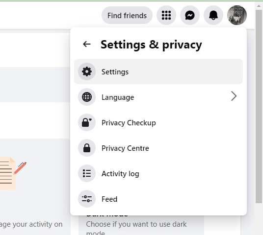
Task: Open the notifications bell
Action: [x=213, y=15]
